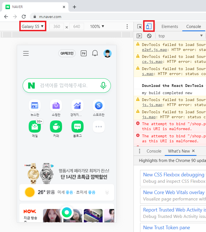This screenshot has height=232, width=206.
Task: Reload the m.naver.com page
Action: (x=24, y=17)
